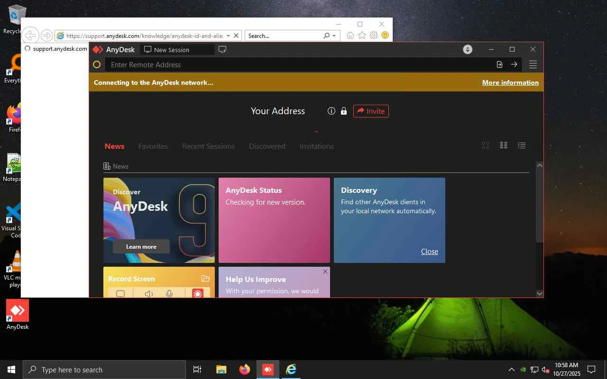
Task: Open recordings folder icon on Record Screen card
Action: (205, 279)
